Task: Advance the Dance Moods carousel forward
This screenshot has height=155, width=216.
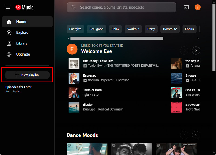Action: (x=196, y=135)
